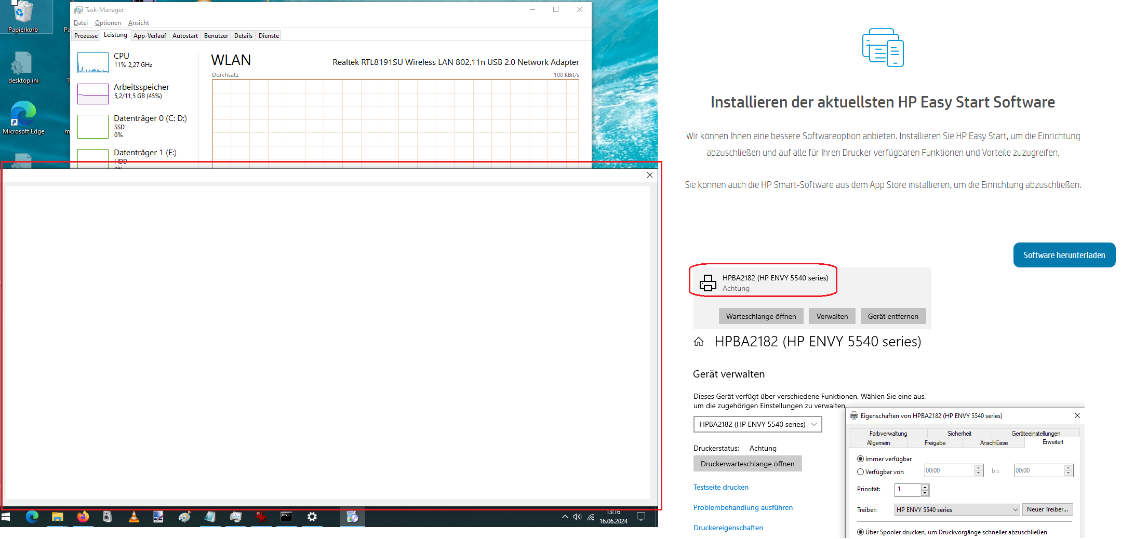The width and height of the screenshot is (1121, 539).
Task: Click the home icon beside HPBA2182 heading
Action: [699, 342]
